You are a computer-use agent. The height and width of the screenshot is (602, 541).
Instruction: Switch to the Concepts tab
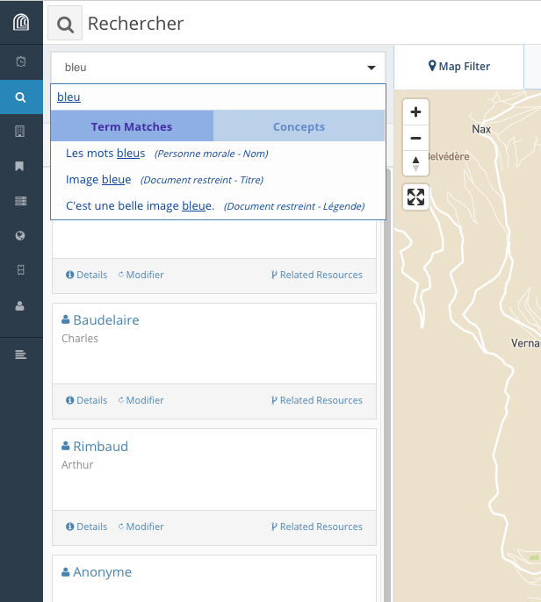click(x=299, y=126)
